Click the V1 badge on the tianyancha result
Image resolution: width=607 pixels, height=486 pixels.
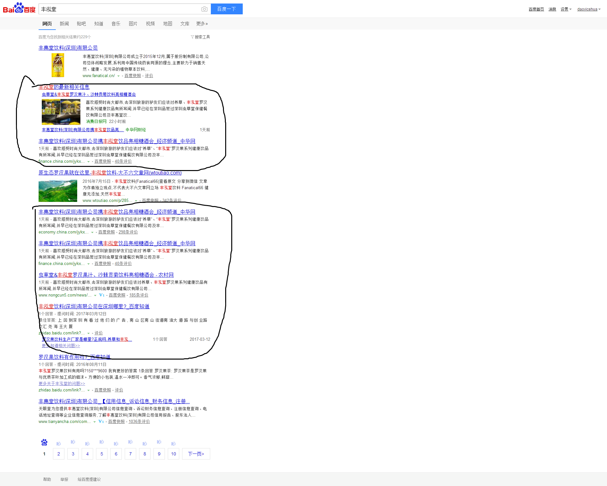pos(101,422)
